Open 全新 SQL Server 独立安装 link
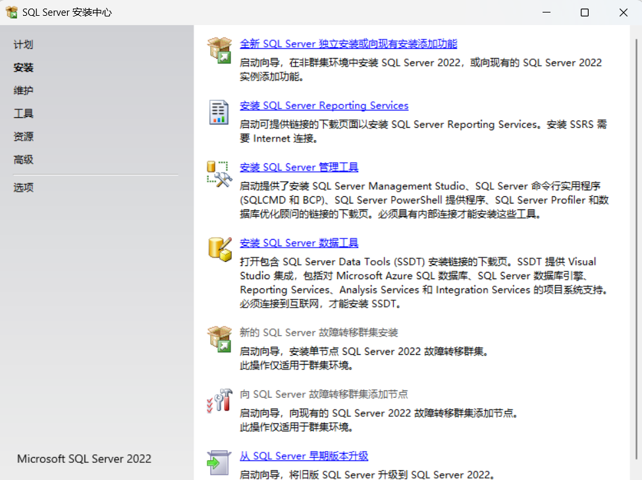642x480 pixels. click(x=348, y=44)
